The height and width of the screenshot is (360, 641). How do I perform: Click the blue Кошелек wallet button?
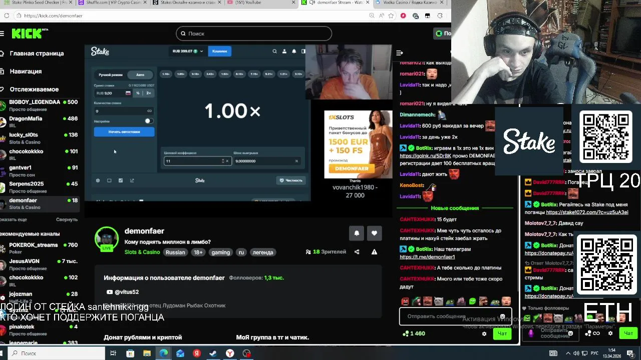(219, 51)
